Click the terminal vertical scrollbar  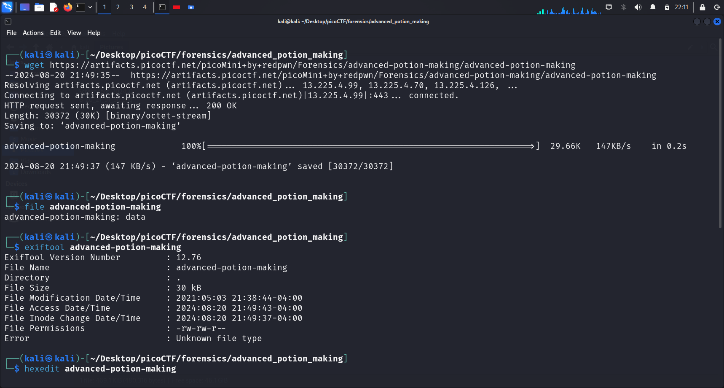pos(720,135)
